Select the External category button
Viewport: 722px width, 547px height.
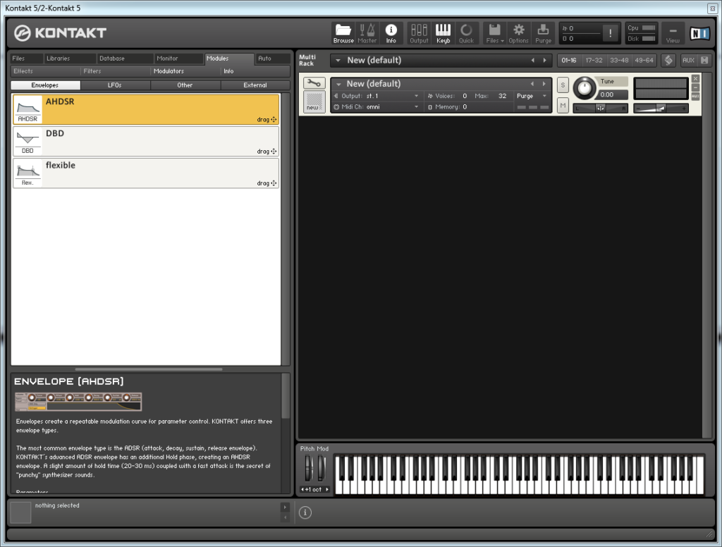click(x=255, y=85)
